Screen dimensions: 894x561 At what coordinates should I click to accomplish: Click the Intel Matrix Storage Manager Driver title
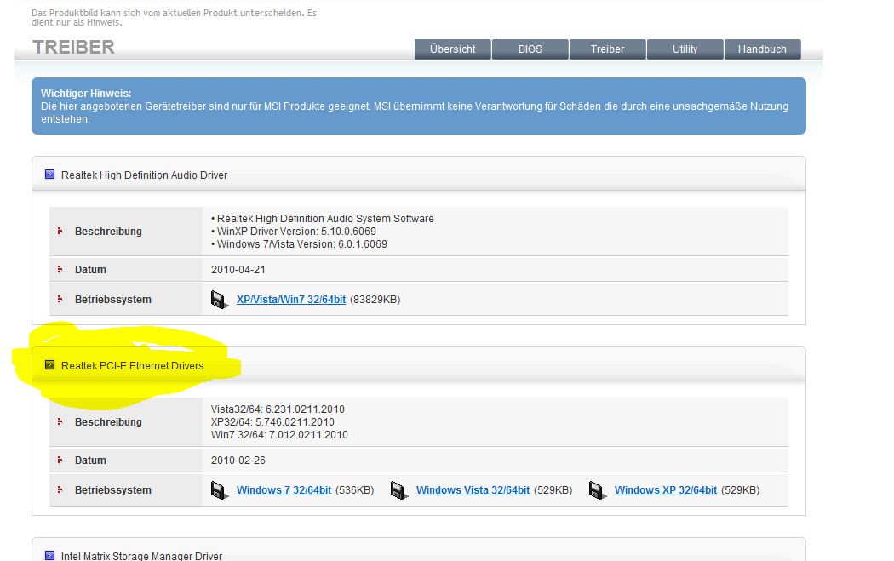[x=141, y=556]
